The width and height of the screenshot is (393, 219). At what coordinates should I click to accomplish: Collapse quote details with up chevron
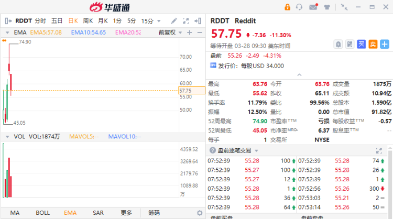(x=299, y=75)
